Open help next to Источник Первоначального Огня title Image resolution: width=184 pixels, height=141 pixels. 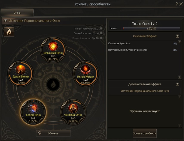point(5,21)
